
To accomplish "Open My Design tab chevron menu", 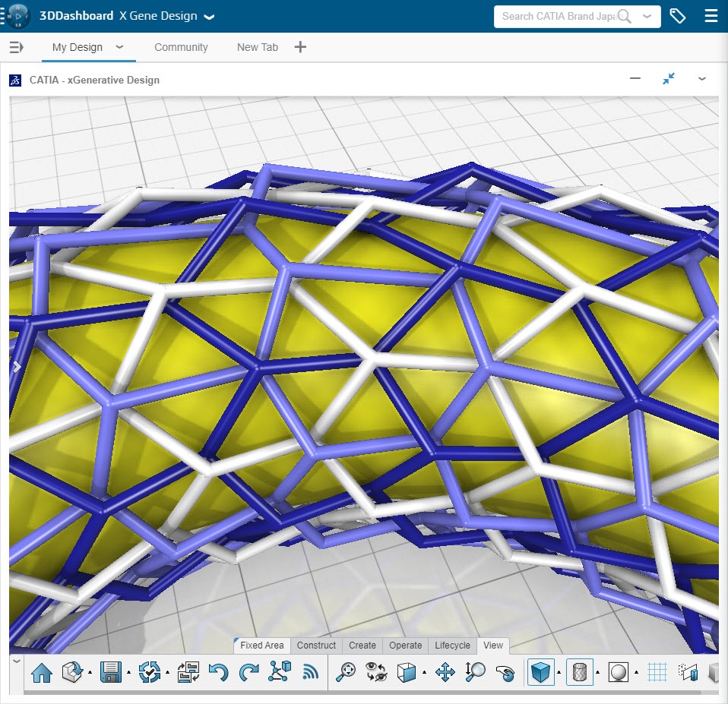I will point(119,47).
